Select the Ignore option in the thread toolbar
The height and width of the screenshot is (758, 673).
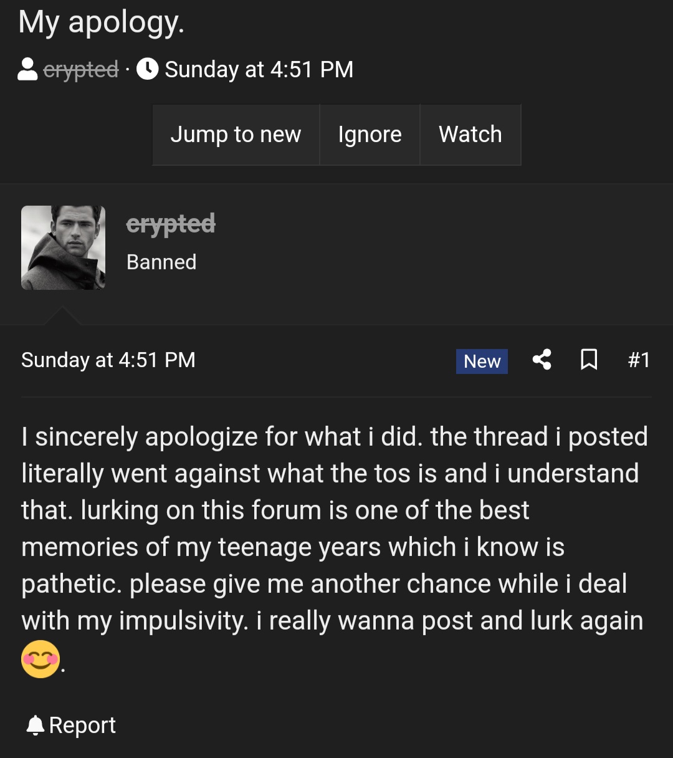[x=370, y=135]
